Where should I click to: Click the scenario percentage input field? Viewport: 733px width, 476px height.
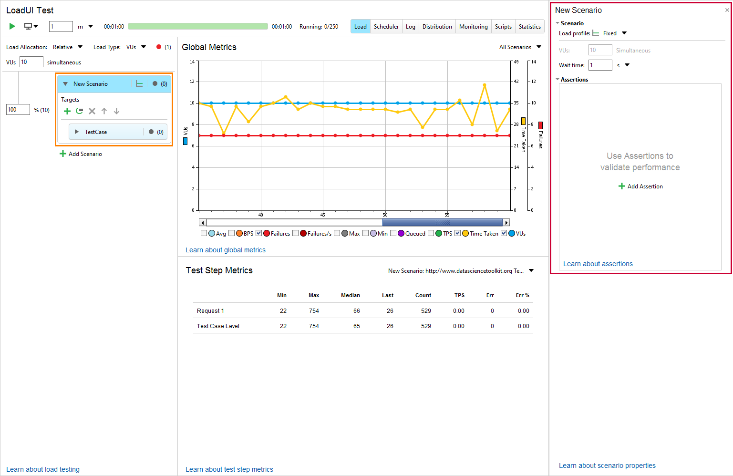pos(18,110)
